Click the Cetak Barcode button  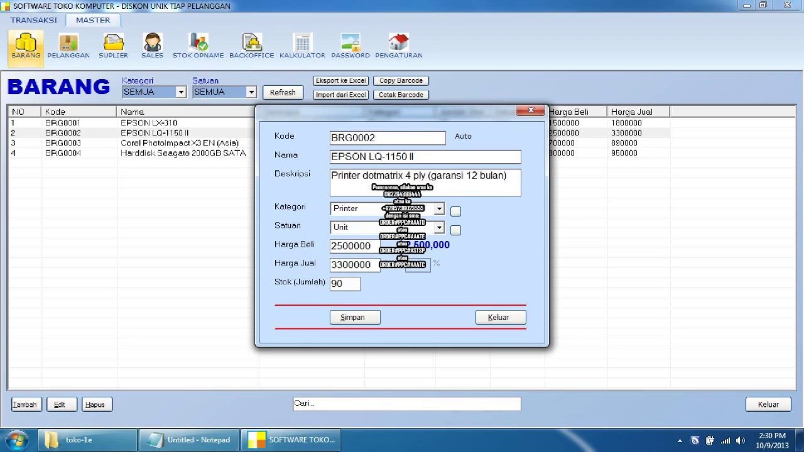(x=401, y=95)
